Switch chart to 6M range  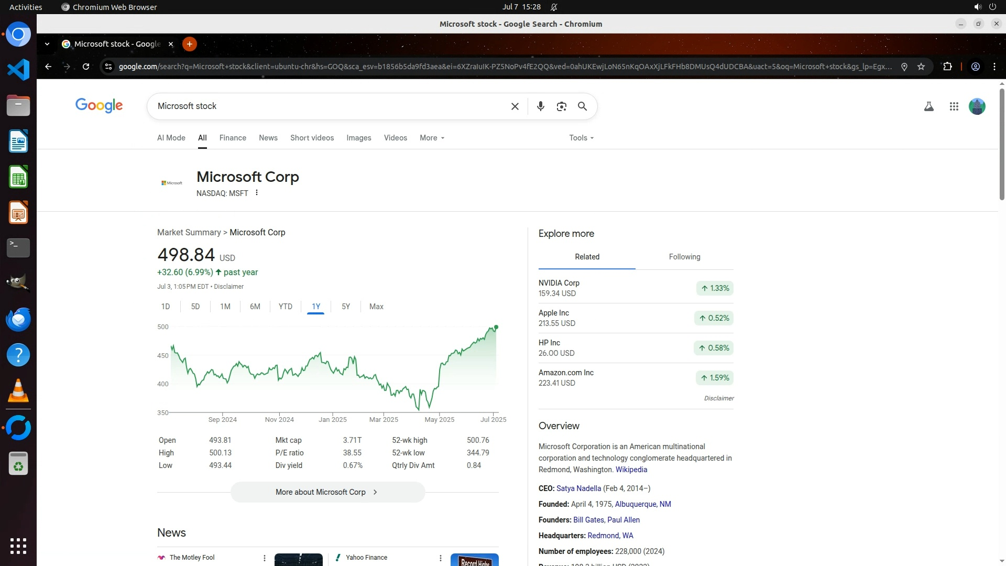[x=255, y=307]
